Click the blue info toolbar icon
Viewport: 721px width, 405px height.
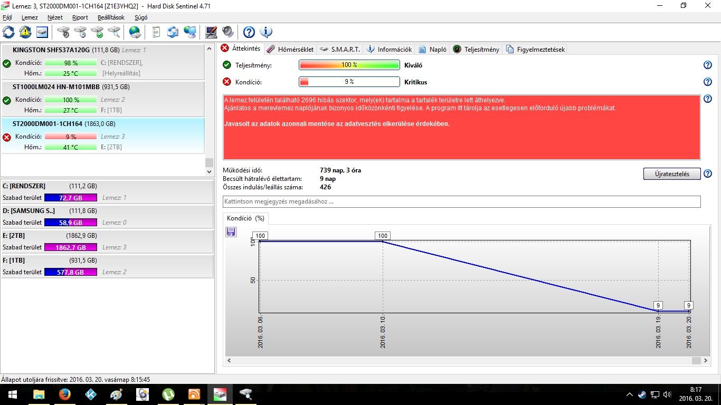pos(266,32)
